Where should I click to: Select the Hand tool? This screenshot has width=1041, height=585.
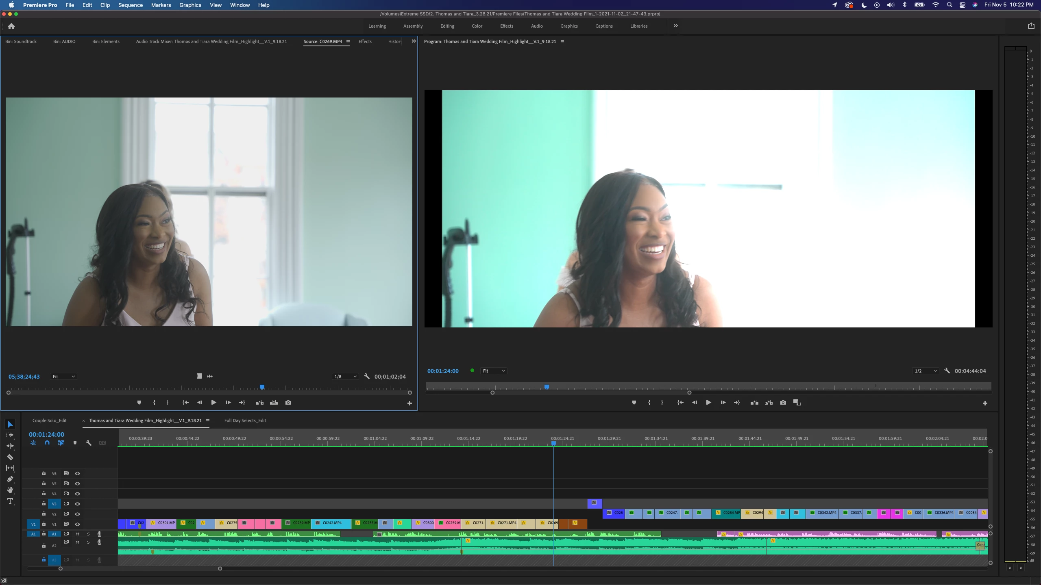[x=10, y=490]
